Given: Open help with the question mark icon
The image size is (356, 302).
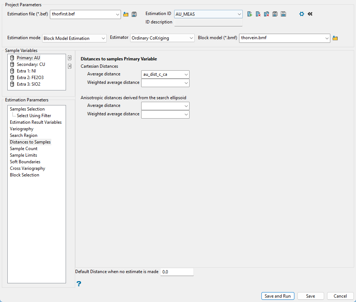Looking at the screenshot, I should tap(79, 284).
